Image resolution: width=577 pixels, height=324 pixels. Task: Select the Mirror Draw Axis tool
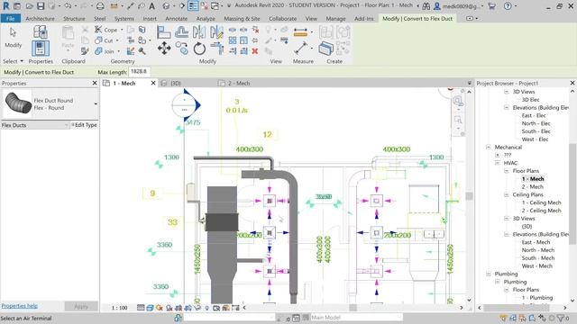tap(216, 32)
